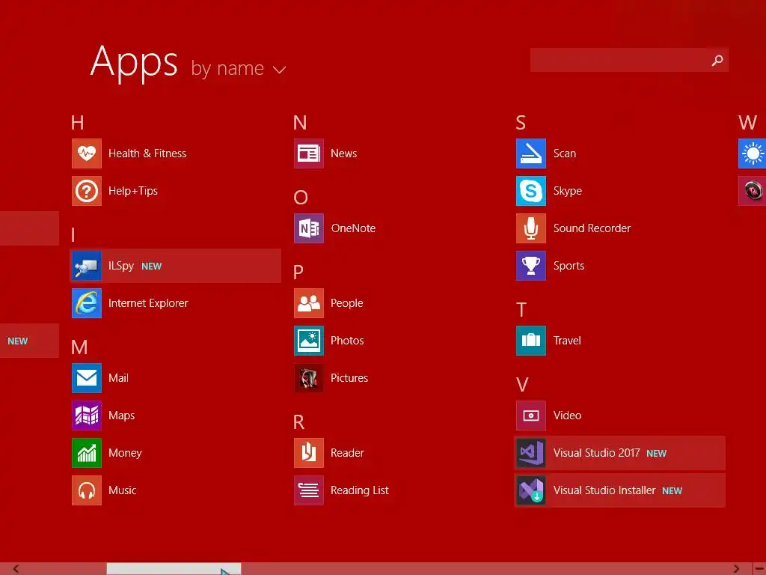Select the V letter group header
The image size is (766, 575).
point(522,385)
